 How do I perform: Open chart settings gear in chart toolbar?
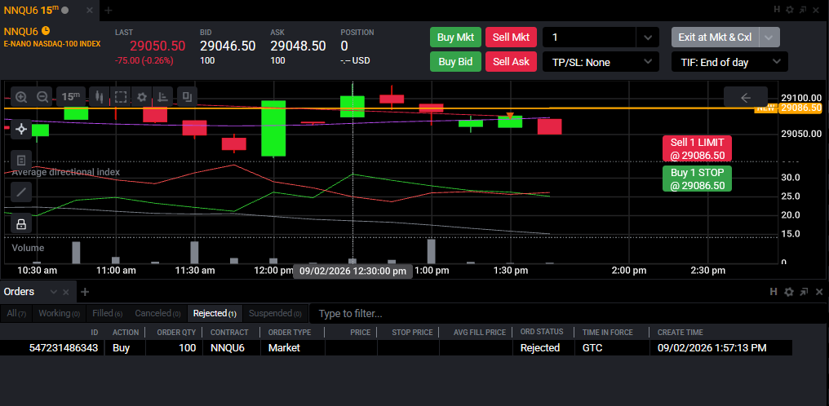click(x=142, y=97)
